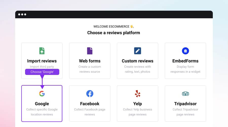The height and width of the screenshot is (127, 228).
Task: Select the Web forms heading
Action: pos(90,61)
